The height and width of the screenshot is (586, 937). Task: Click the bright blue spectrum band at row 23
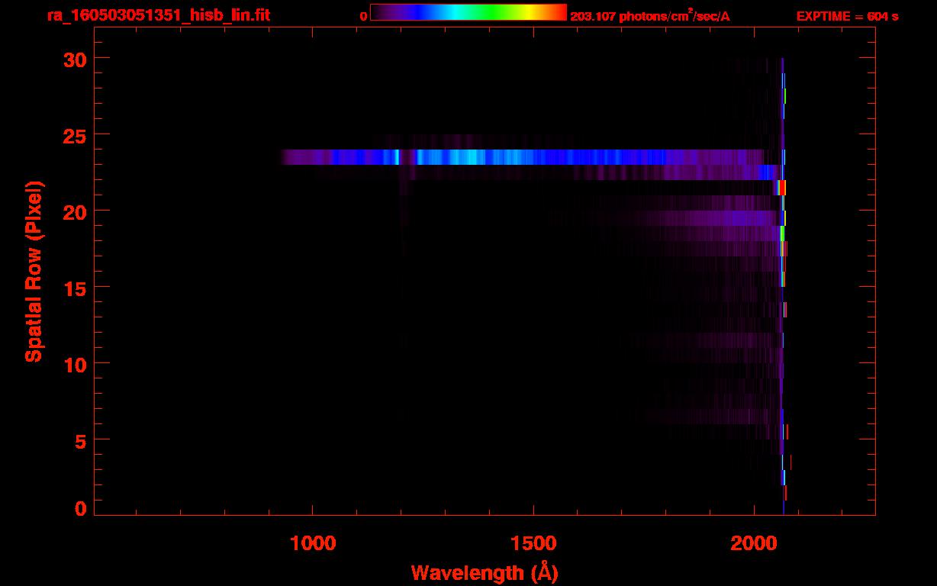[523, 157]
